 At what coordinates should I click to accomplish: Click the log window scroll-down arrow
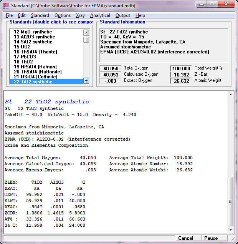coord(231,230)
